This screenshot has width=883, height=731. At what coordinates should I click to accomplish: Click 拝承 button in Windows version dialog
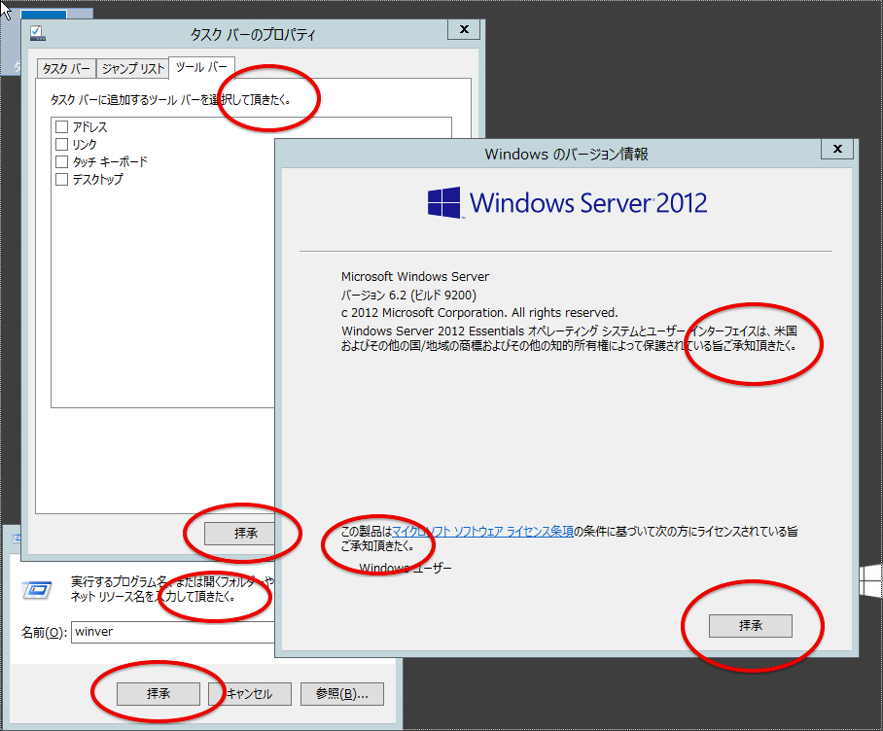click(x=750, y=625)
